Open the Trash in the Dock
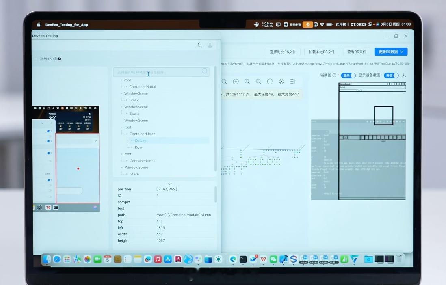Viewport: 446px width, 285px height. [x=399, y=259]
